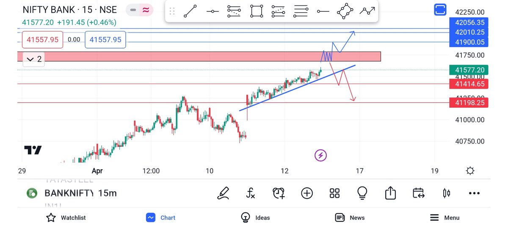Share the chart using share icon
Screen dimensions: 508x228
click(390, 193)
